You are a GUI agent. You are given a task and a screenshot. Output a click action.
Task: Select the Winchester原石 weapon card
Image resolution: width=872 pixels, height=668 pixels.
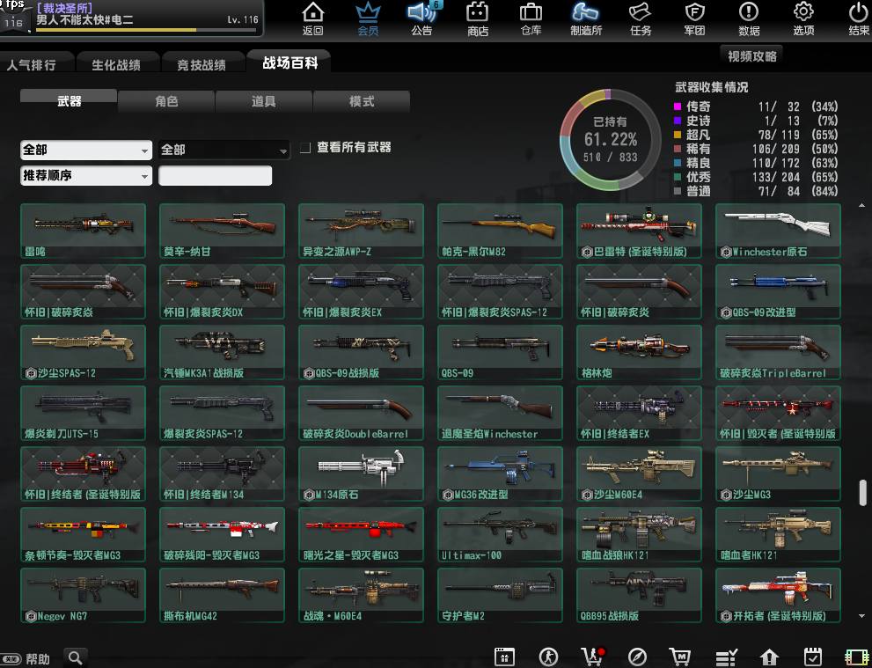778,231
